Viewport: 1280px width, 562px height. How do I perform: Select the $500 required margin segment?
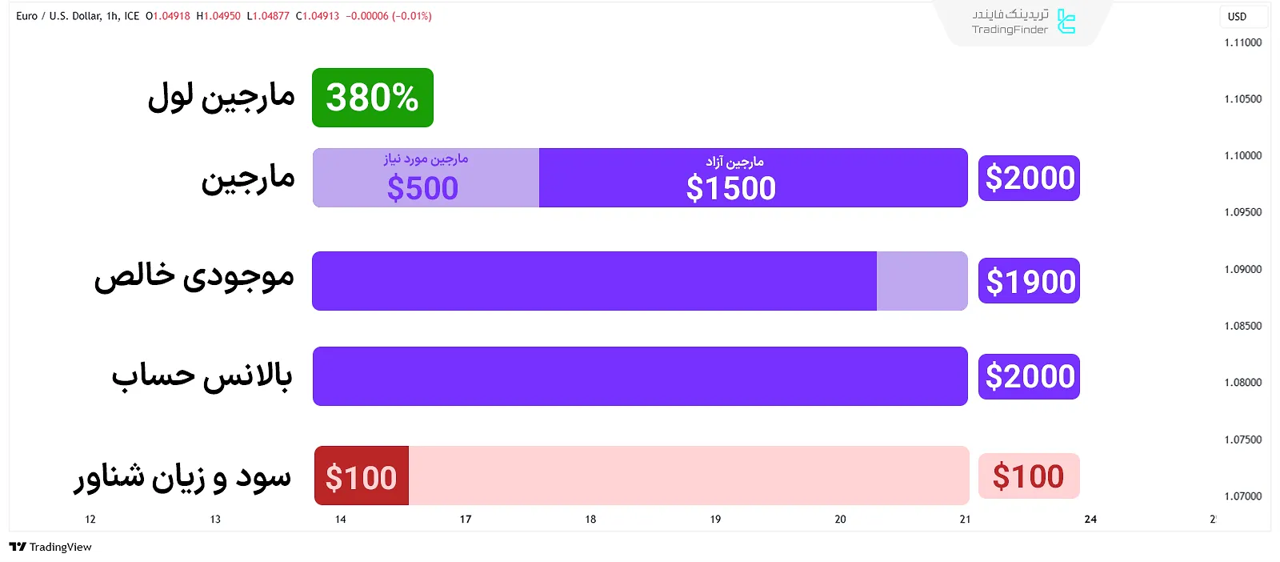[426, 178]
